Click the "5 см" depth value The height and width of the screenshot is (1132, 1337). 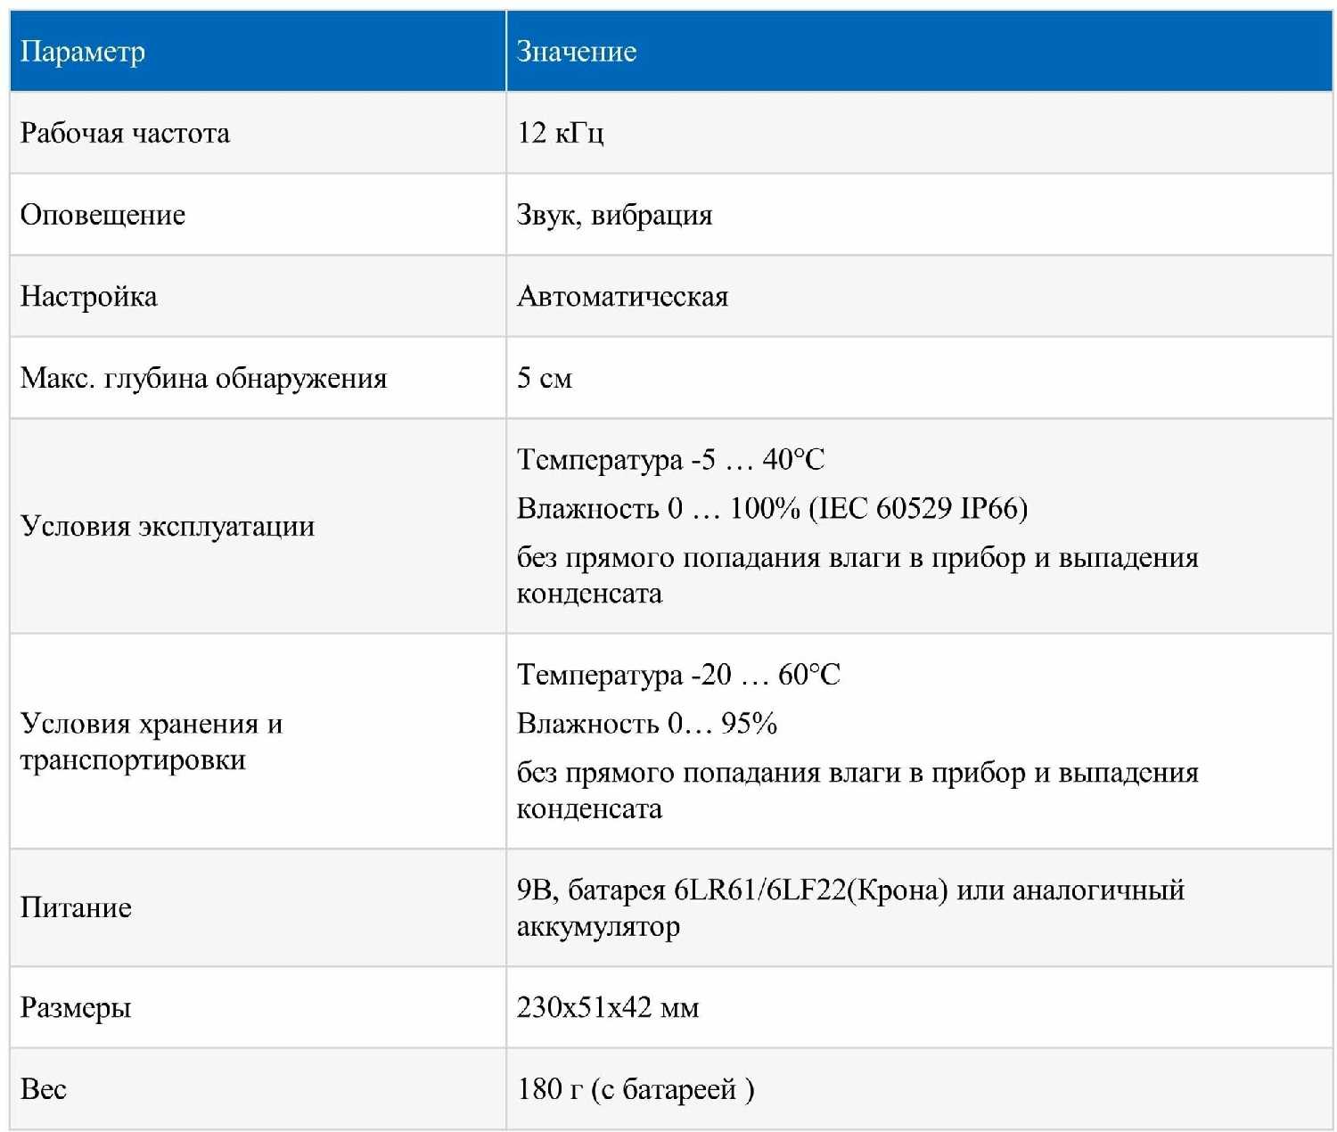pos(544,378)
